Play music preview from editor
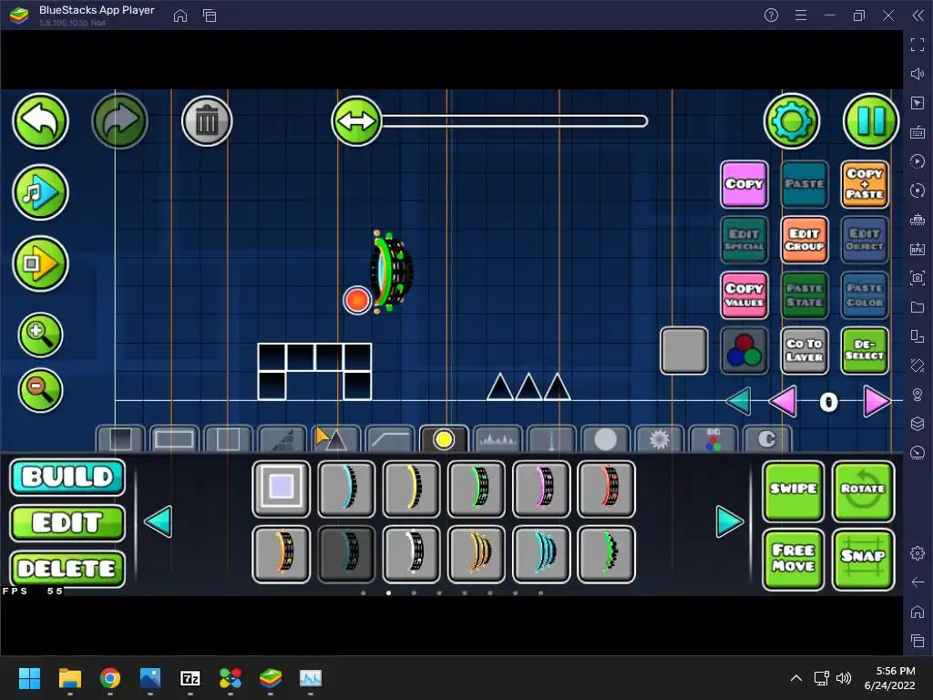933x700 pixels. pos(40,192)
